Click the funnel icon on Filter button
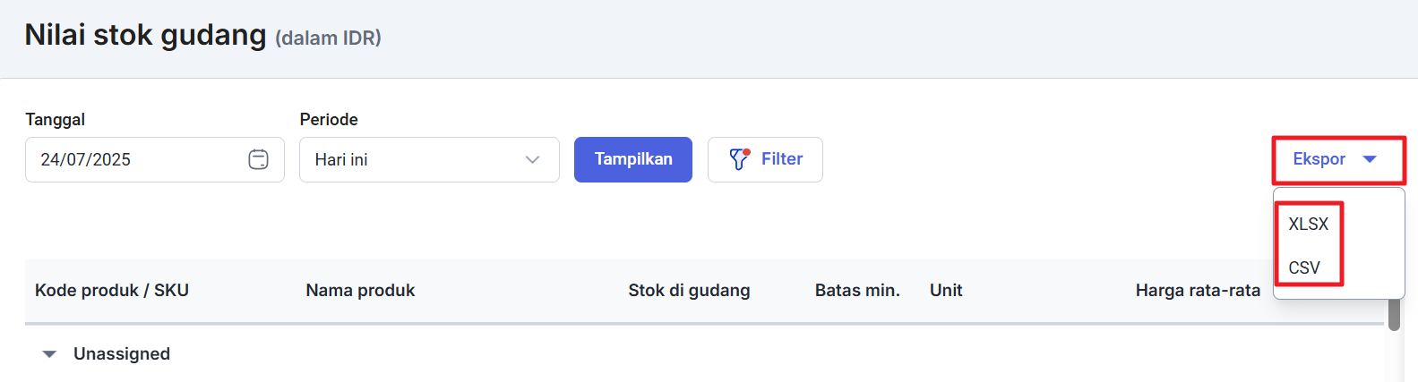The image size is (1418, 382). pyautogui.click(x=739, y=159)
